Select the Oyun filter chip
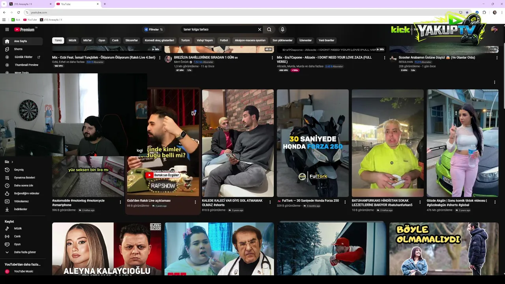 click(x=102, y=40)
